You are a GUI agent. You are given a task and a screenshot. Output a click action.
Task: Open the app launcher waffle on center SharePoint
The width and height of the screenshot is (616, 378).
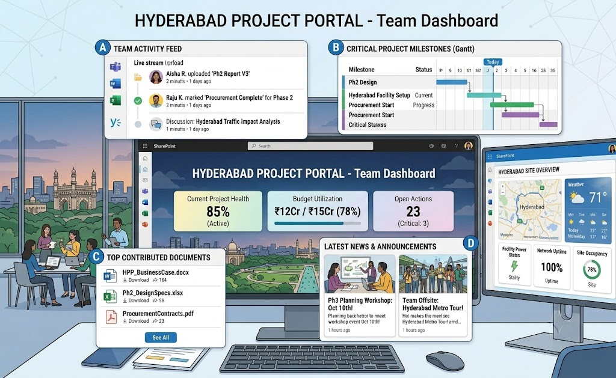coord(145,146)
